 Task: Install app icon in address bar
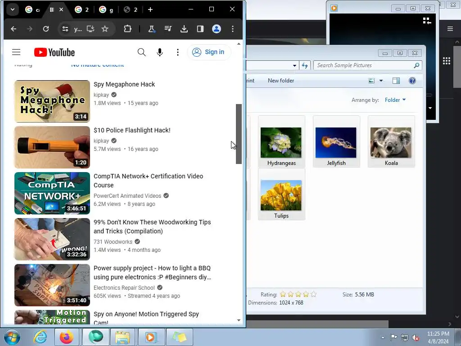[x=90, y=29]
